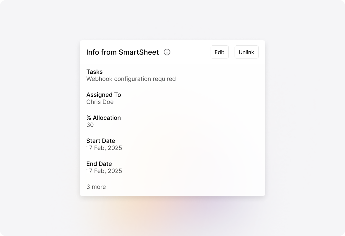The width and height of the screenshot is (345, 236).
Task: Select the Assigned To label
Action: coord(104,95)
